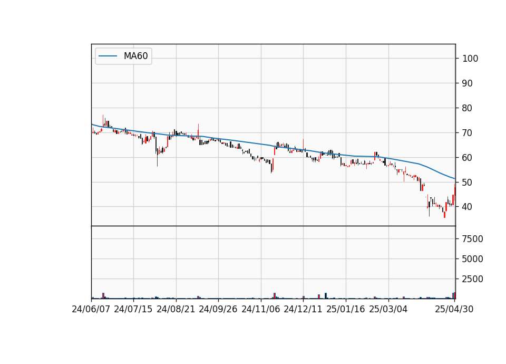
Task: Click the volume axis label 2500
Action: [x=472, y=279]
